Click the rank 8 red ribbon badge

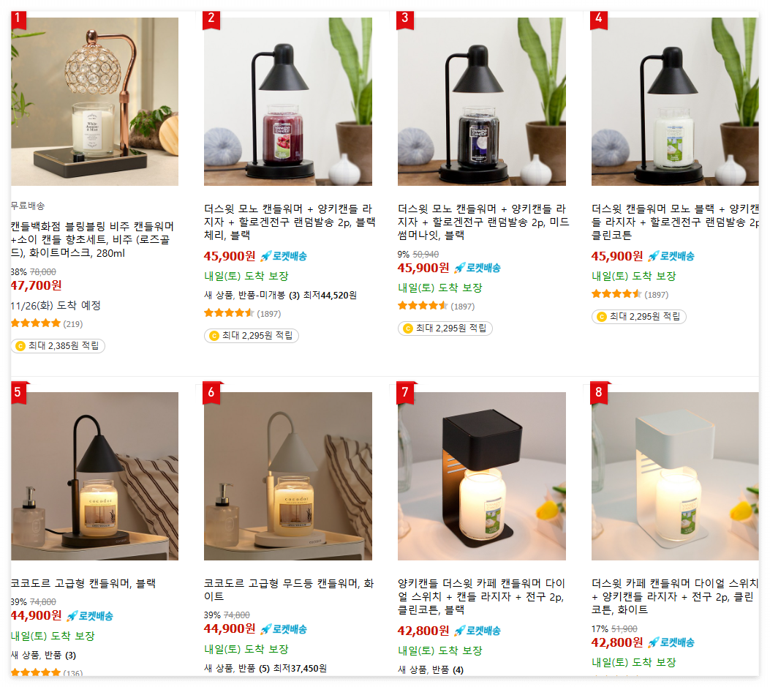tap(599, 393)
